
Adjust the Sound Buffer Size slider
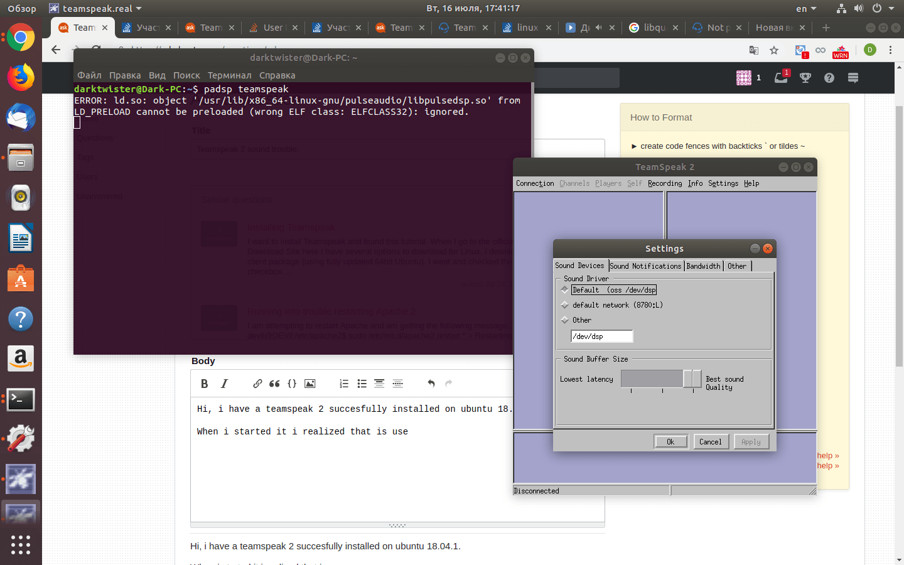tap(692, 379)
